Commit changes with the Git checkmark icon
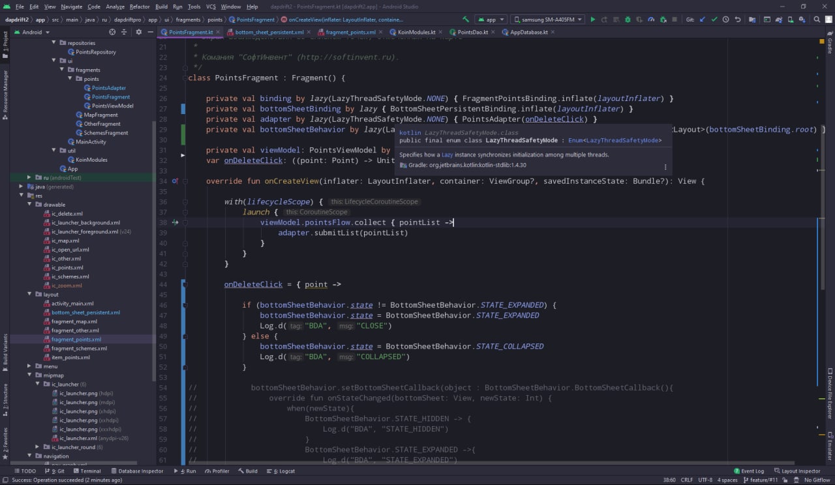The height and width of the screenshot is (485, 835). 714,20
